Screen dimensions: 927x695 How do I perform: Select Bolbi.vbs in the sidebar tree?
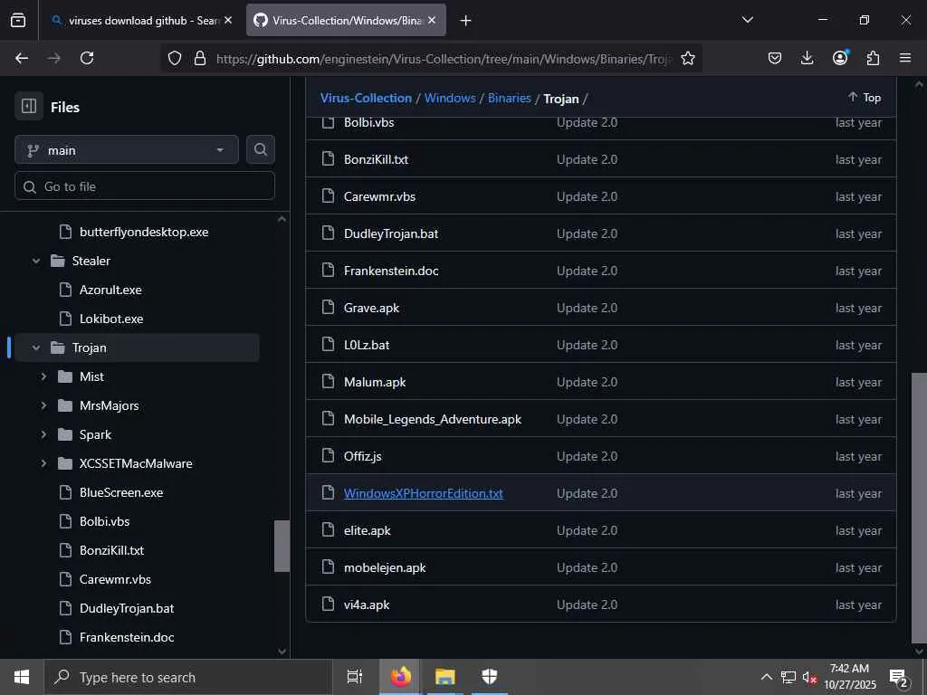[105, 521]
